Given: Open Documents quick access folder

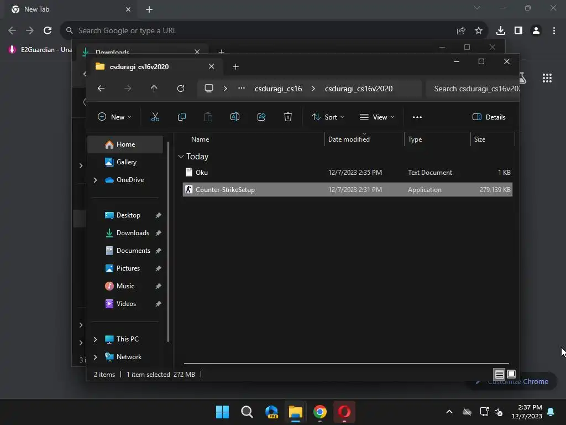Looking at the screenshot, I should [x=133, y=251].
